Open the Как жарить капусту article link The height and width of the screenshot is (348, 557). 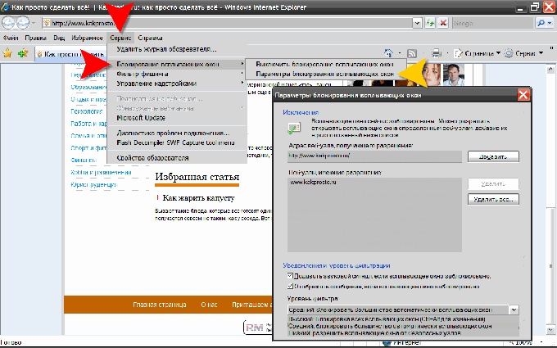coord(198,198)
